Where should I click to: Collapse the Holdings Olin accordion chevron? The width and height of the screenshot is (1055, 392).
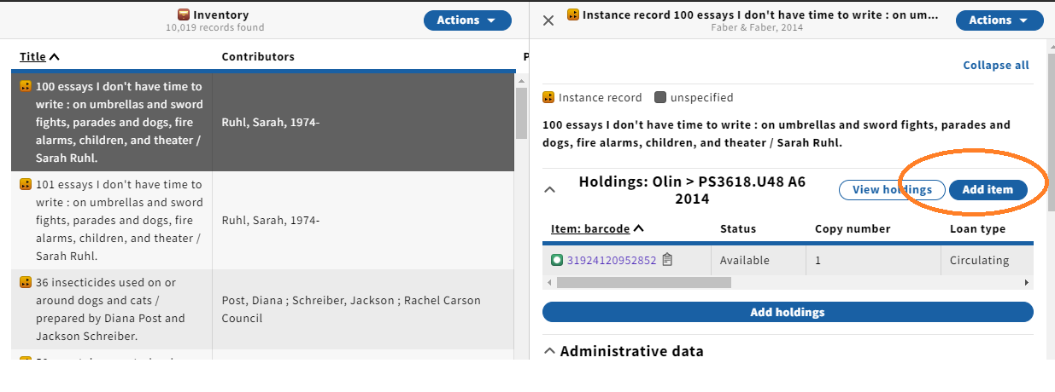point(550,190)
